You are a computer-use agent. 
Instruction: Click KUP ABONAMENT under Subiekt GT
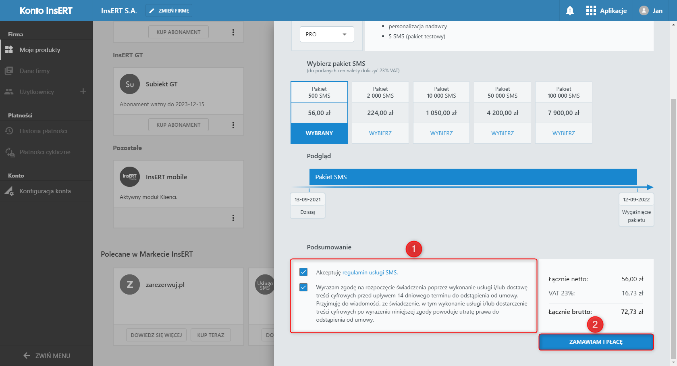pos(179,125)
